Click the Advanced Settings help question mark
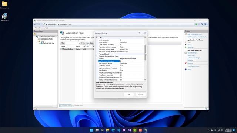Viewport: 237px width, 133px height. pyautogui.click(x=139, y=33)
